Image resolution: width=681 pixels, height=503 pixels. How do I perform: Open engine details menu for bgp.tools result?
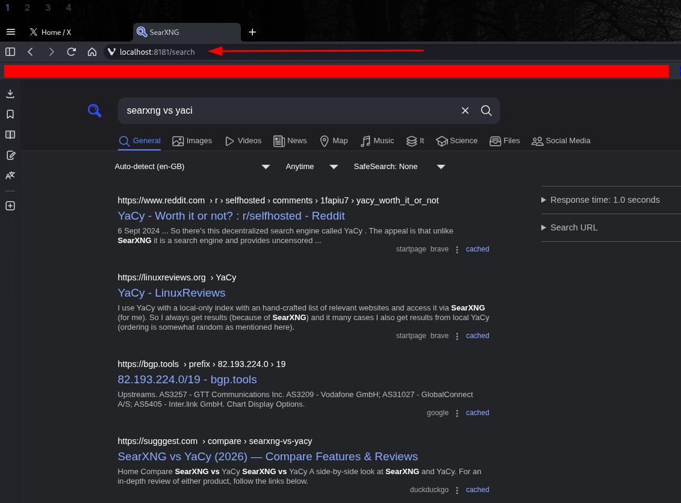(x=457, y=413)
